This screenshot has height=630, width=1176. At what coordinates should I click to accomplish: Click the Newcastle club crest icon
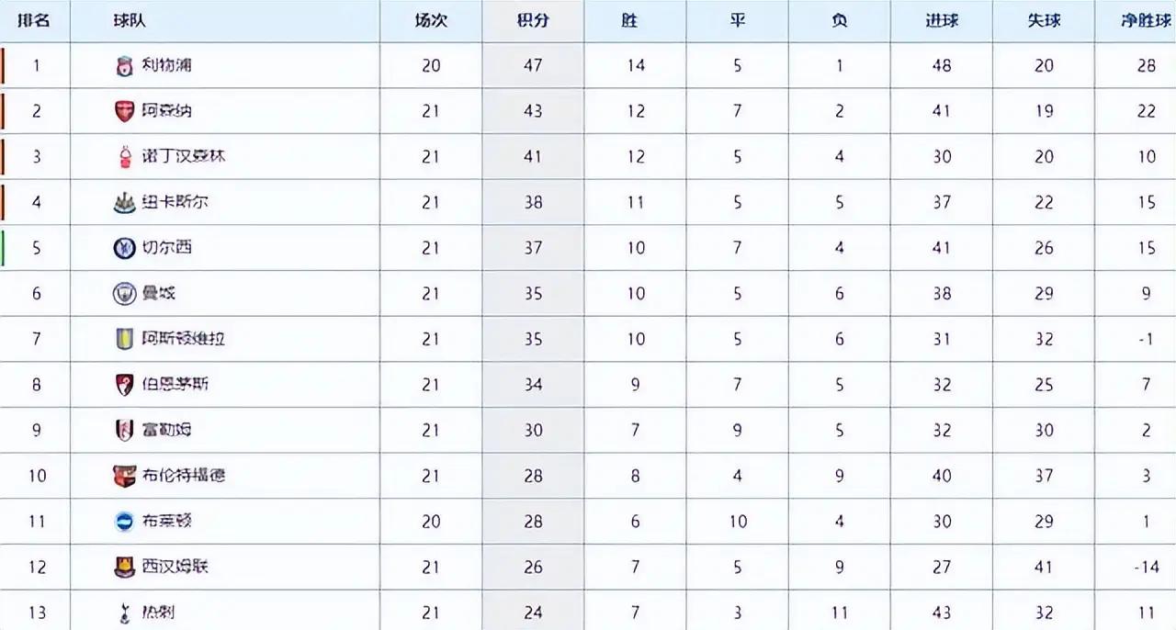coord(124,202)
